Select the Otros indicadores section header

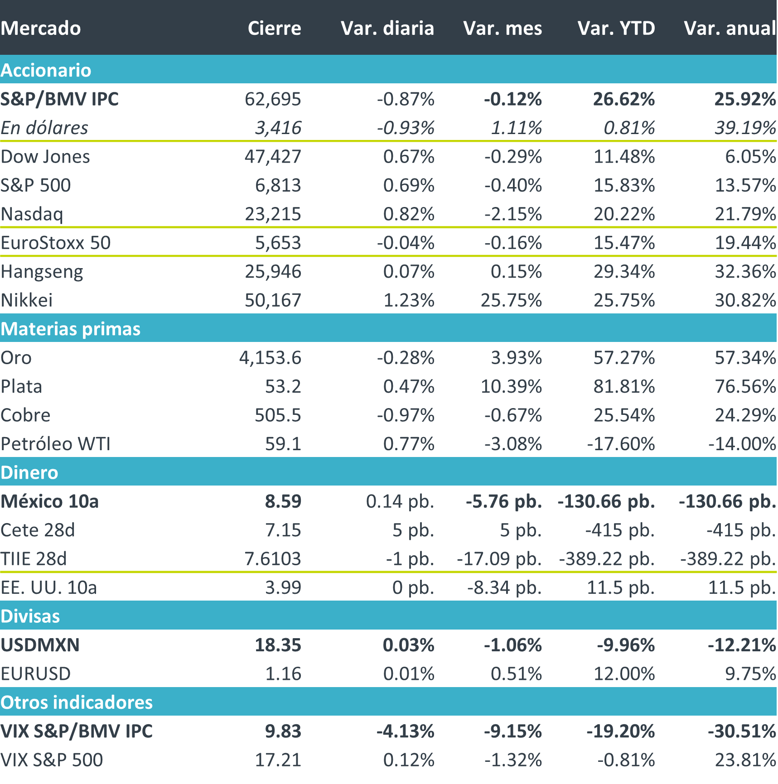[x=77, y=702]
